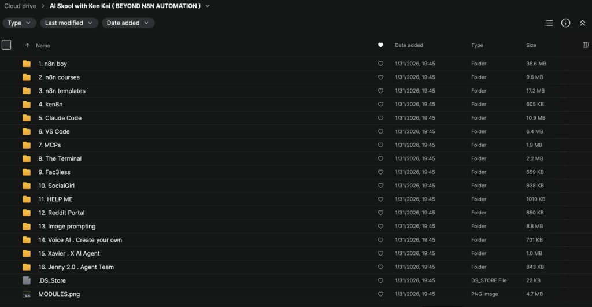Image resolution: width=592 pixels, height=307 pixels.
Task: Favorite the MCPs folder
Action: 380,145
